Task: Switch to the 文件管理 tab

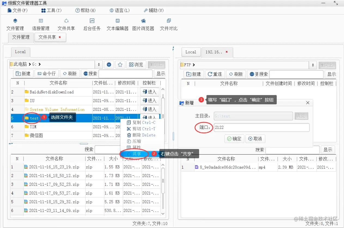Action: coord(21,37)
